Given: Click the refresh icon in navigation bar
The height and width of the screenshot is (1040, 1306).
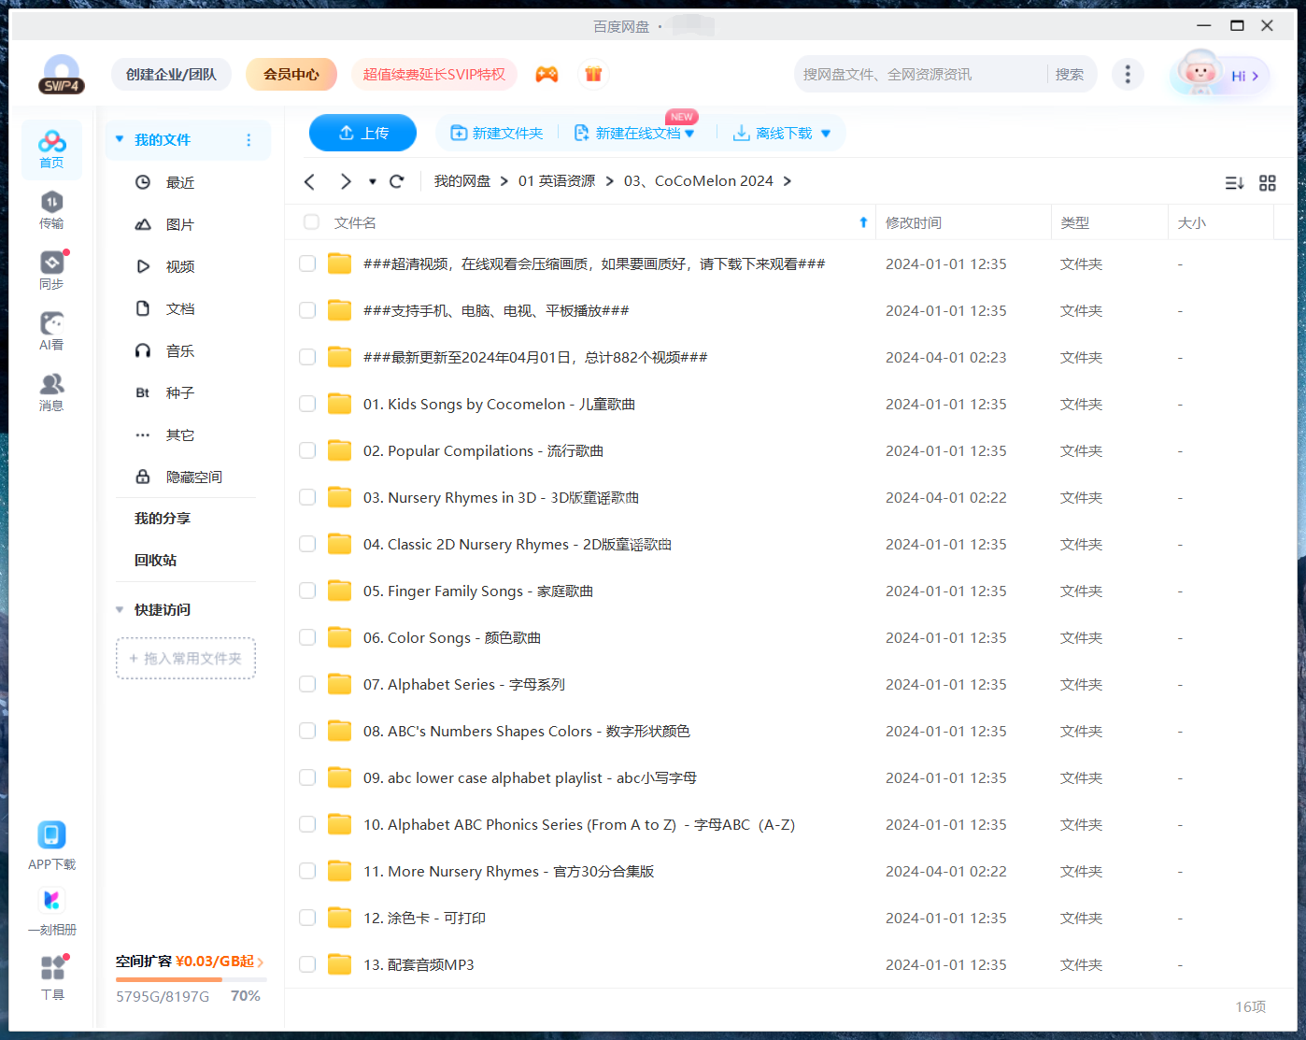Looking at the screenshot, I should pyautogui.click(x=397, y=181).
